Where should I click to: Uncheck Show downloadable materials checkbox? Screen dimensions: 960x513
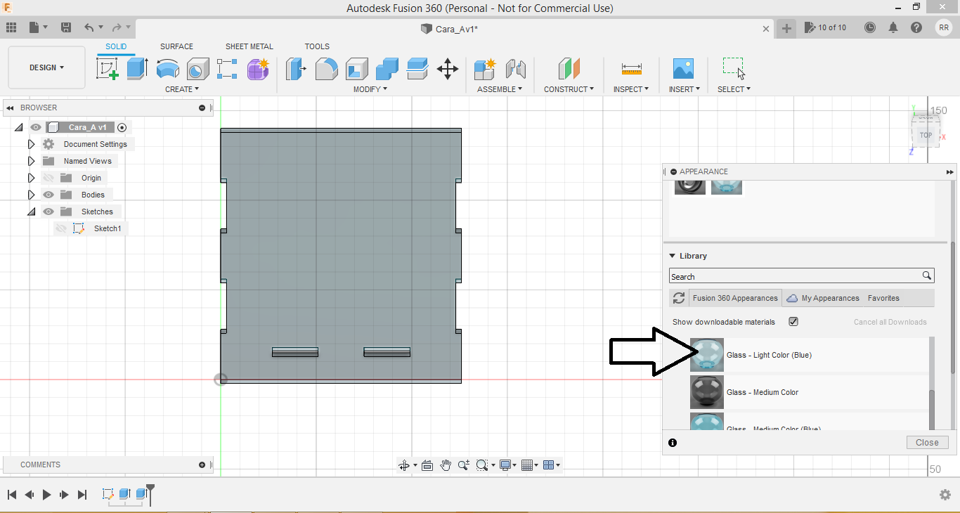point(793,322)
